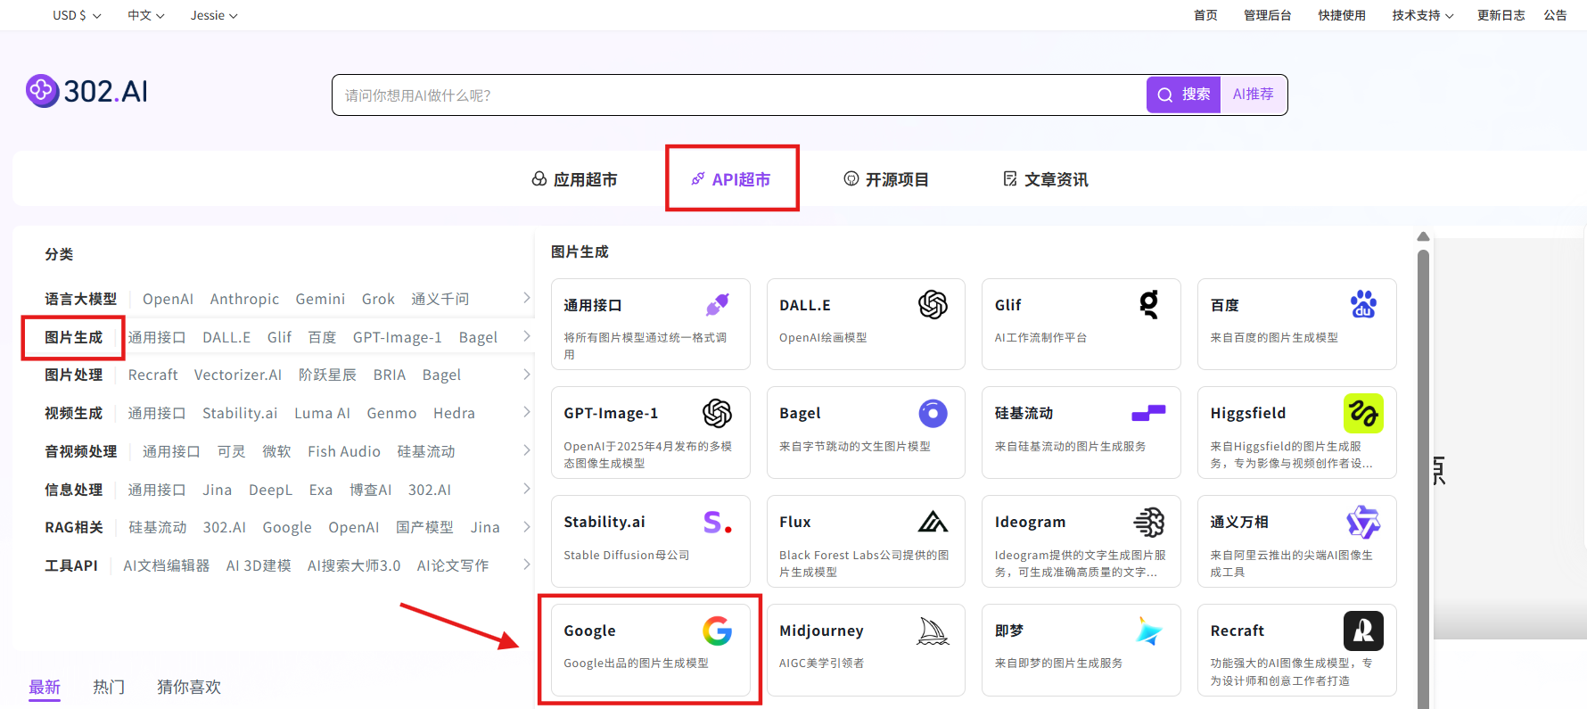1587x709 pixels.
Task: Click Anthropic in 语言大模型 row
Action: click(244, 299)
